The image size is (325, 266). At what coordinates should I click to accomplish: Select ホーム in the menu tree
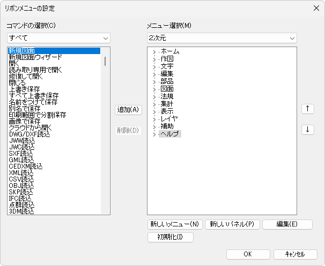[170, 51]
